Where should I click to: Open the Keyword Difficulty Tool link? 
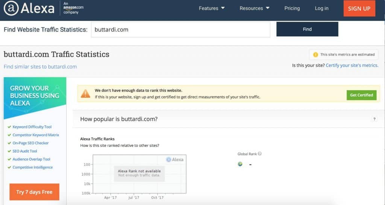pyautogui.click(x=32, y=127)
